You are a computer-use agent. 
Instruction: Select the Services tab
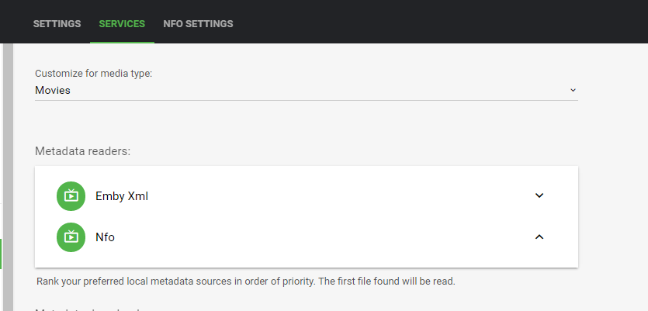coord(122,23)
